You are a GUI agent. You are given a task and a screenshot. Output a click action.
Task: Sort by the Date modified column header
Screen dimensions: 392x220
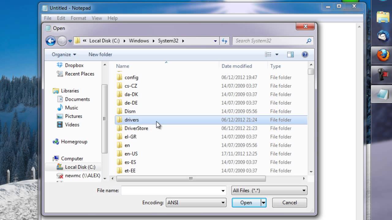(x=237, y=66)
